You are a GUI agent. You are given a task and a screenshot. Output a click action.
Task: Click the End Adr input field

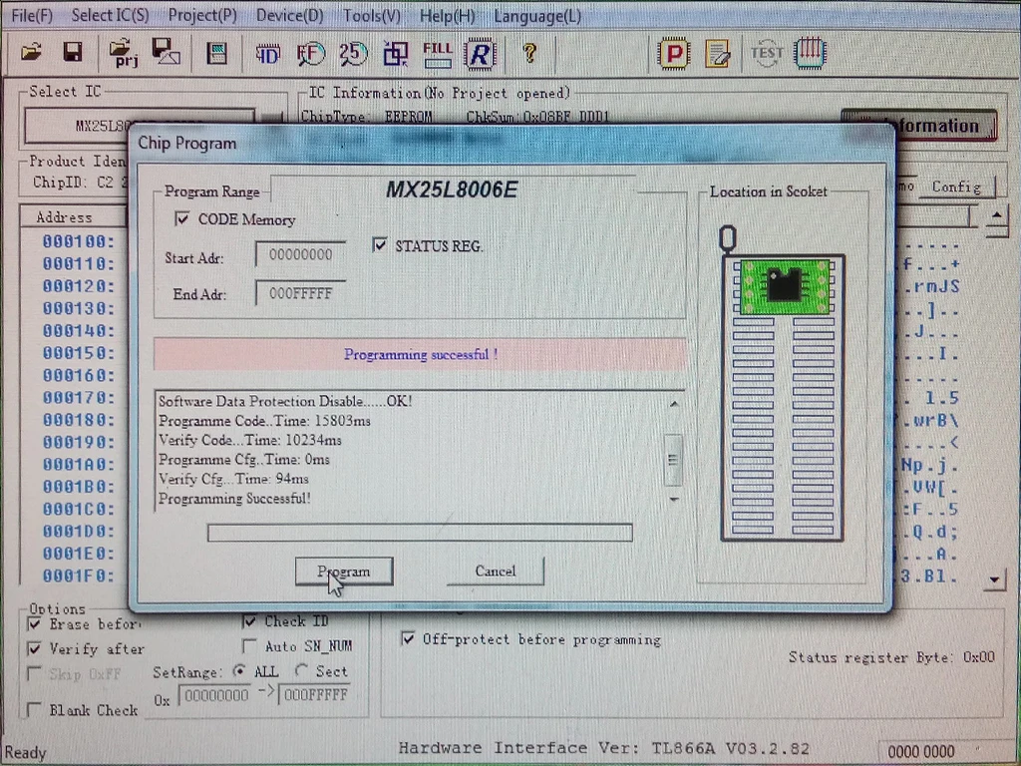coord(300,293)
